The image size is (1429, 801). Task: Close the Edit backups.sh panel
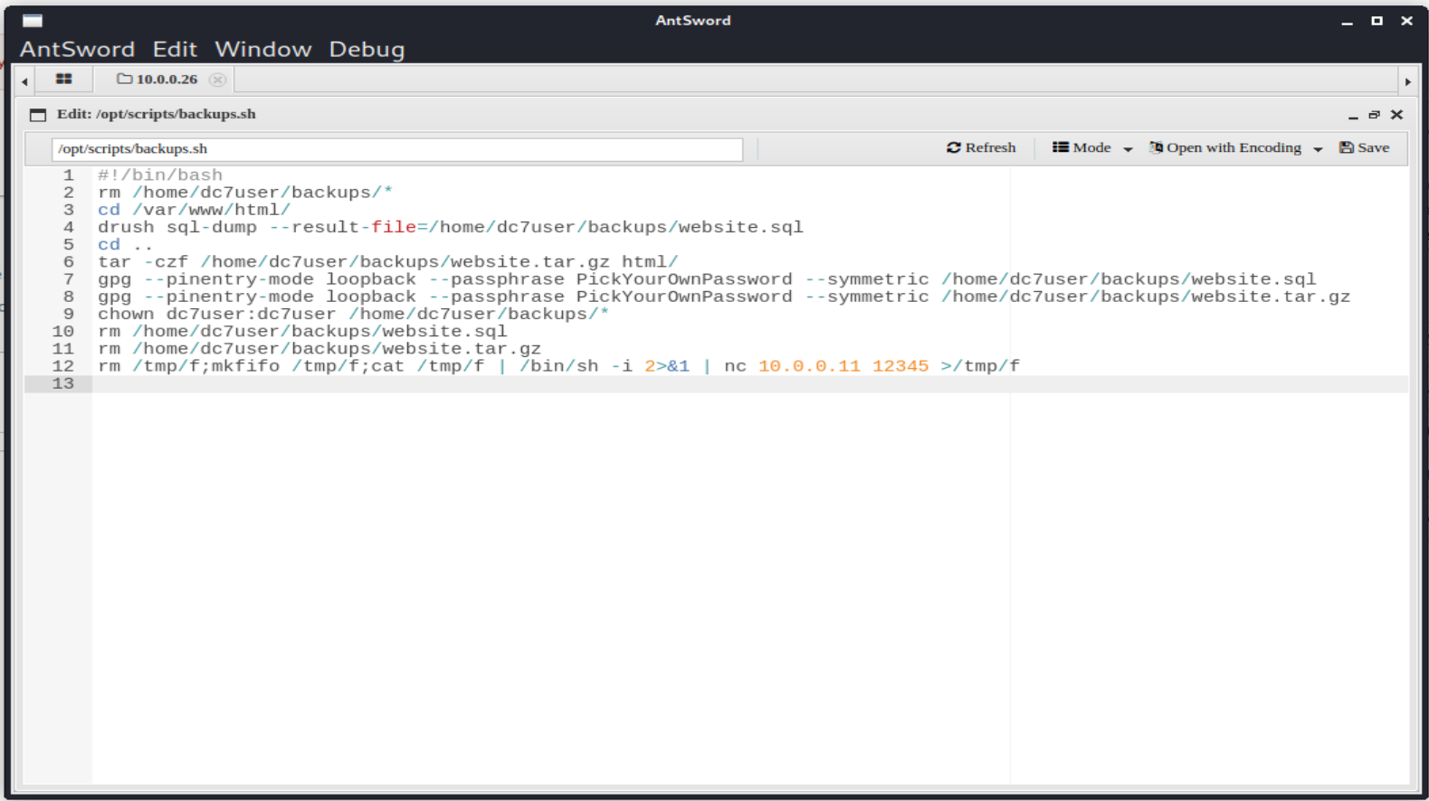coord(1396,115)
